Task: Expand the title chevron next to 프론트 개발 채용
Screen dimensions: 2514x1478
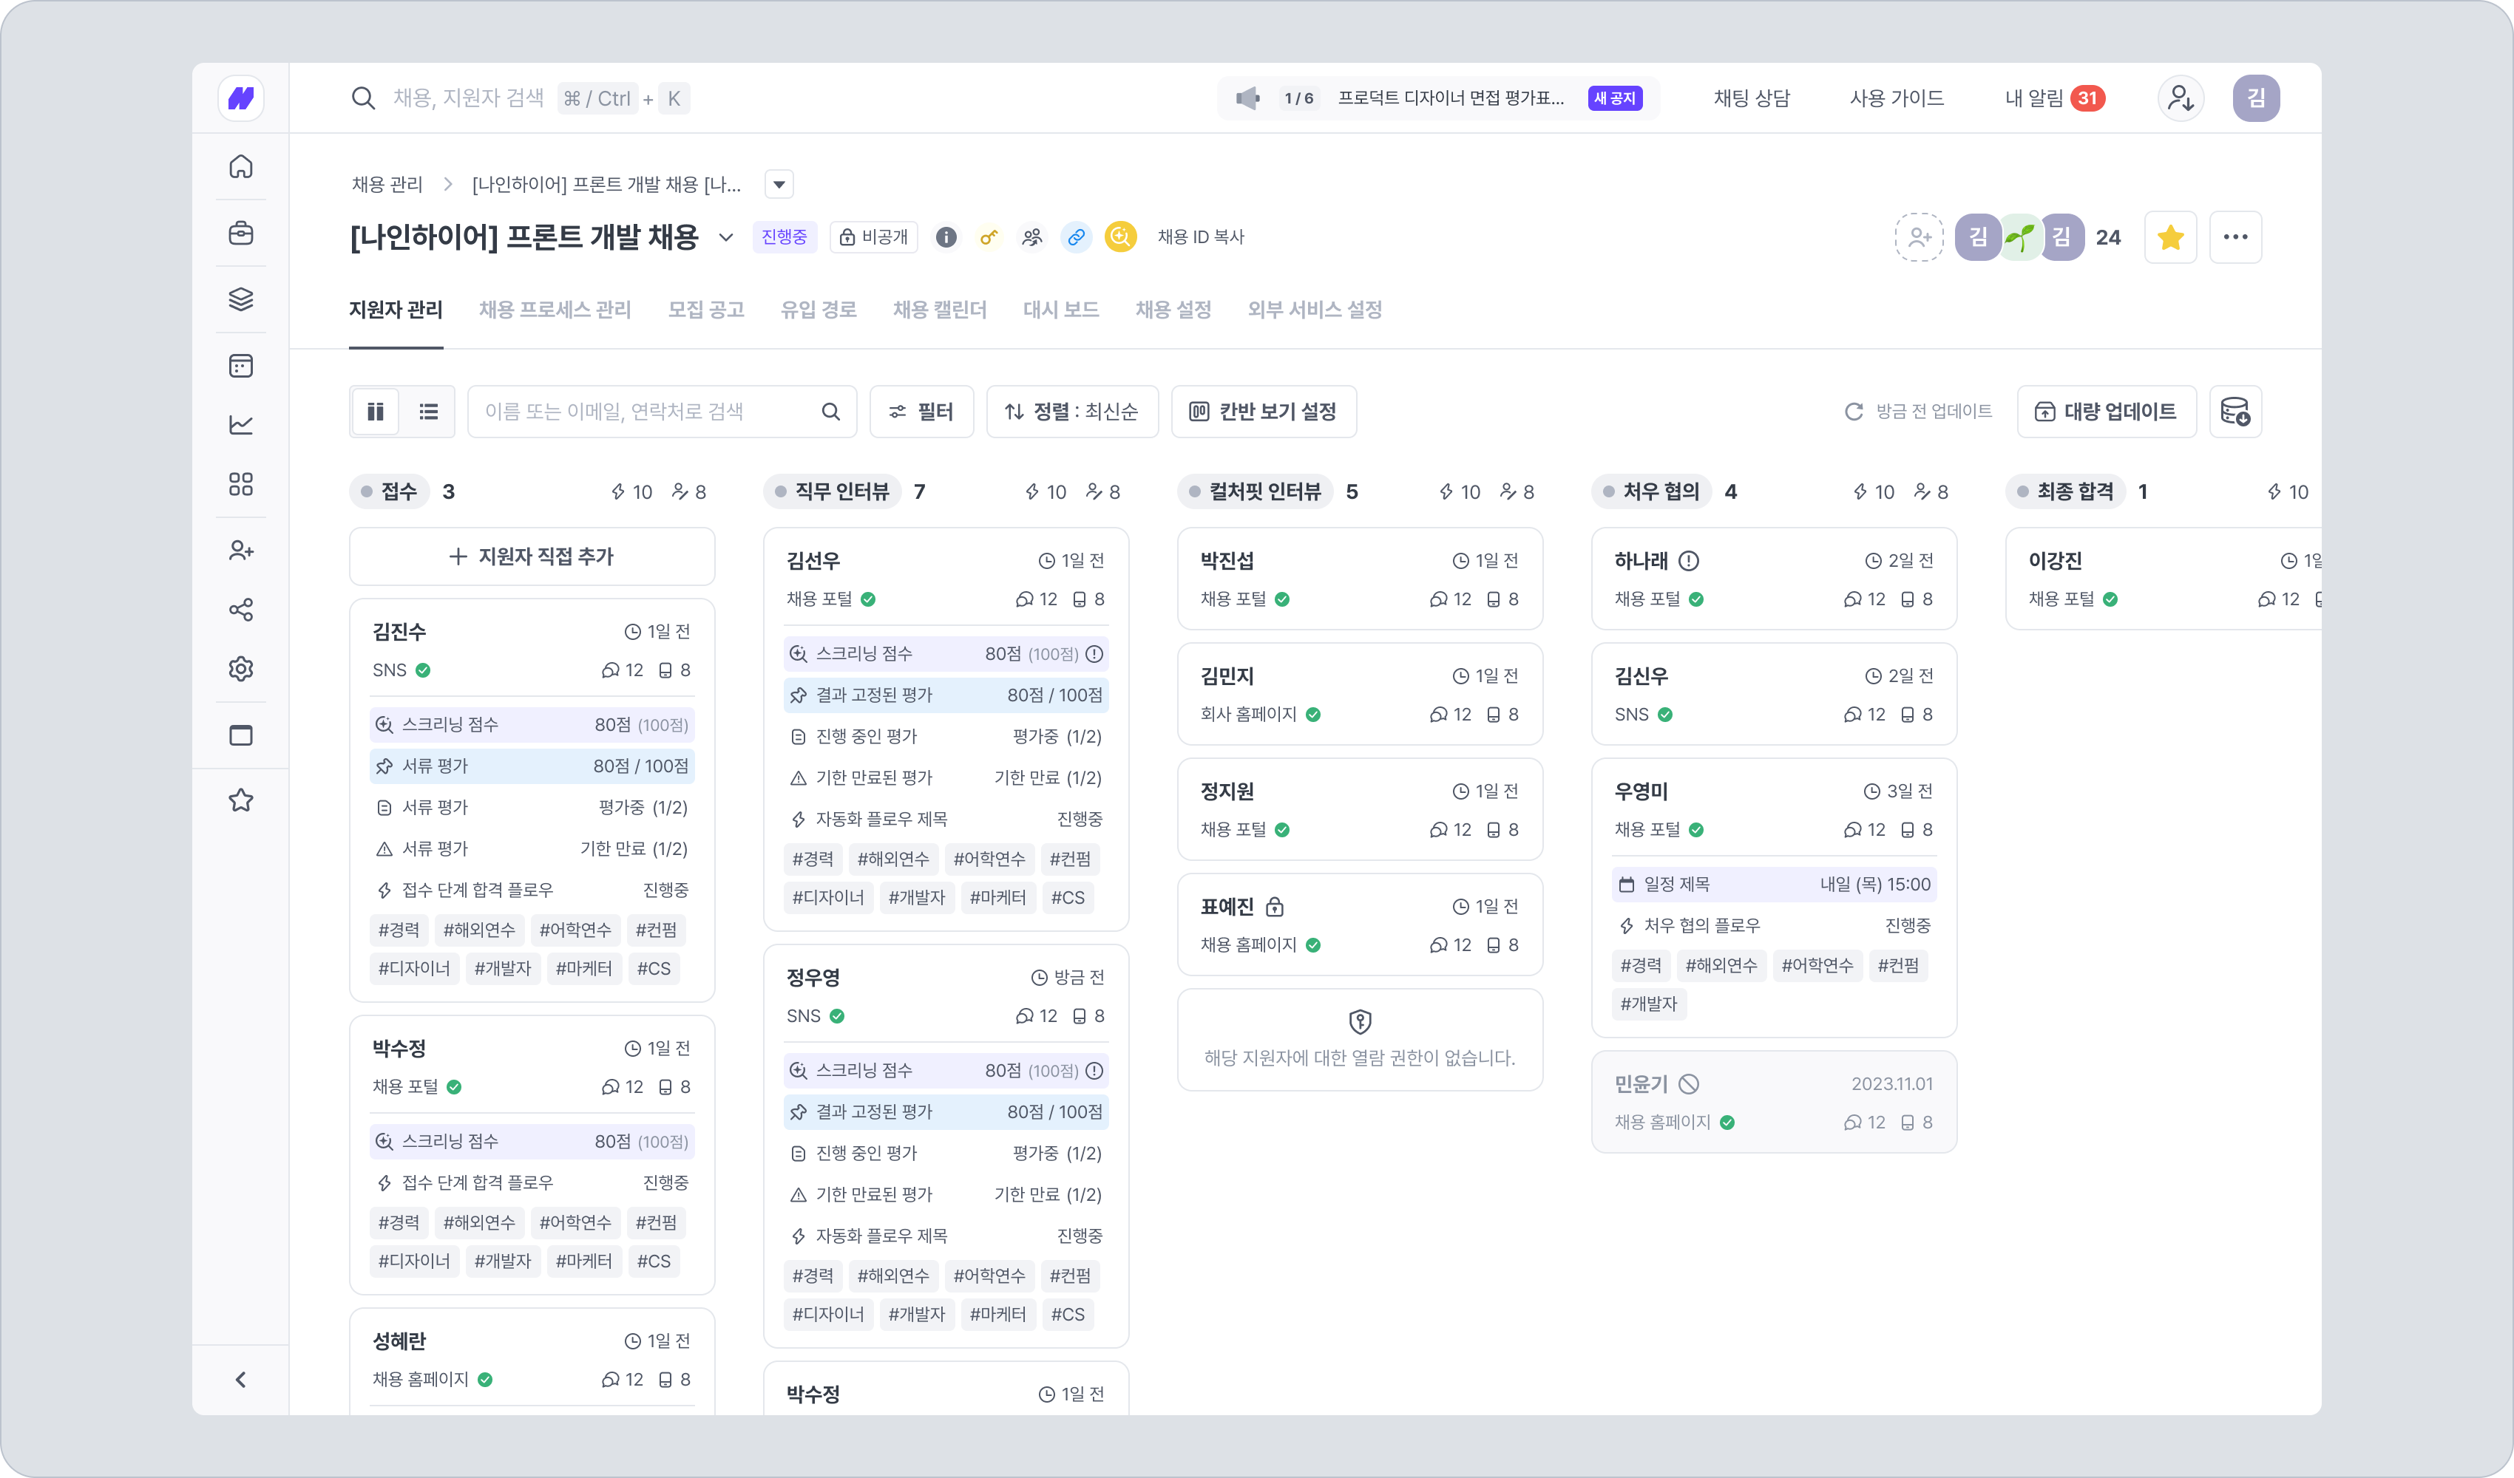Action: pyautogui.click(x=725, y=237)
